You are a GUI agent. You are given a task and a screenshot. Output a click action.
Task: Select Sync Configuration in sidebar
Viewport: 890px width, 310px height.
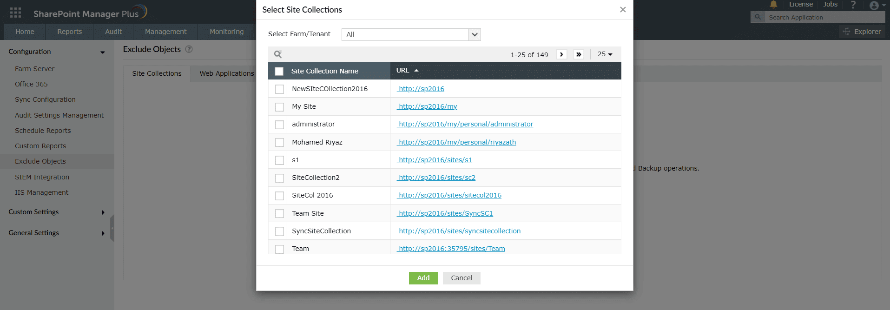pos(45,99)
